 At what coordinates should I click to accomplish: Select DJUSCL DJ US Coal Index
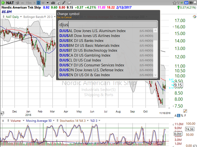click(106, 60)
